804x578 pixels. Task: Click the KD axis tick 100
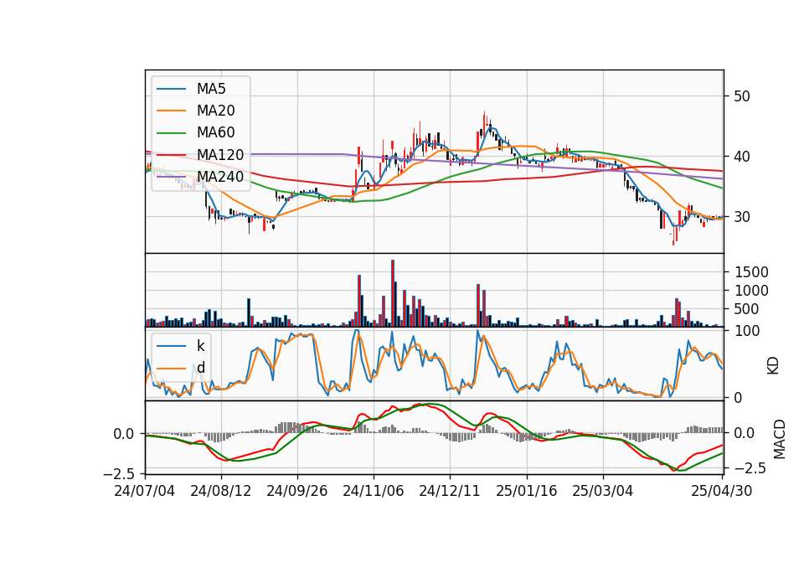746,331
